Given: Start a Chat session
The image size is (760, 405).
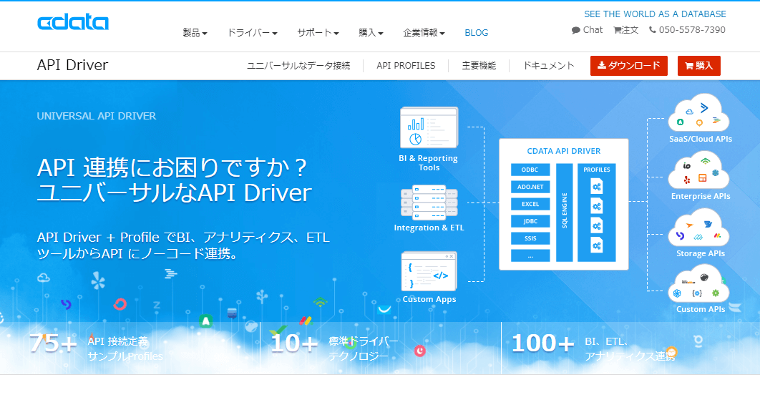Looking at the screenshot, I should [x=587, y=30].
